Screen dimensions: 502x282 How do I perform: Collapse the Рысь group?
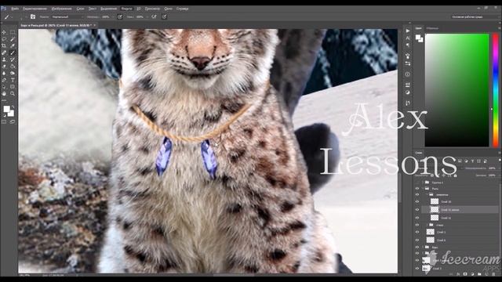click(423, 189)
